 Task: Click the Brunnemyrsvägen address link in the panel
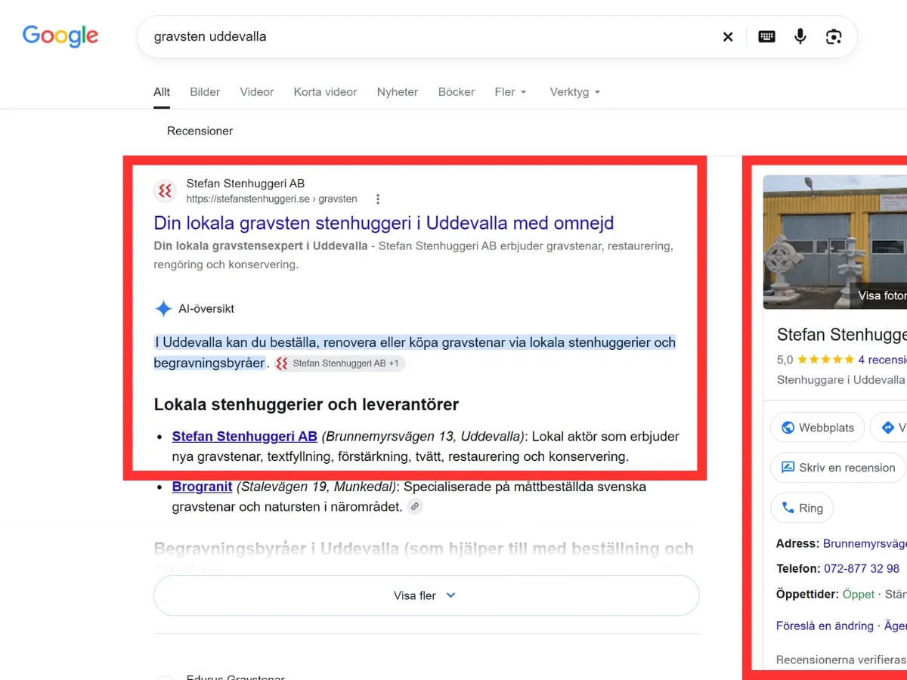(x=865, y=543)
